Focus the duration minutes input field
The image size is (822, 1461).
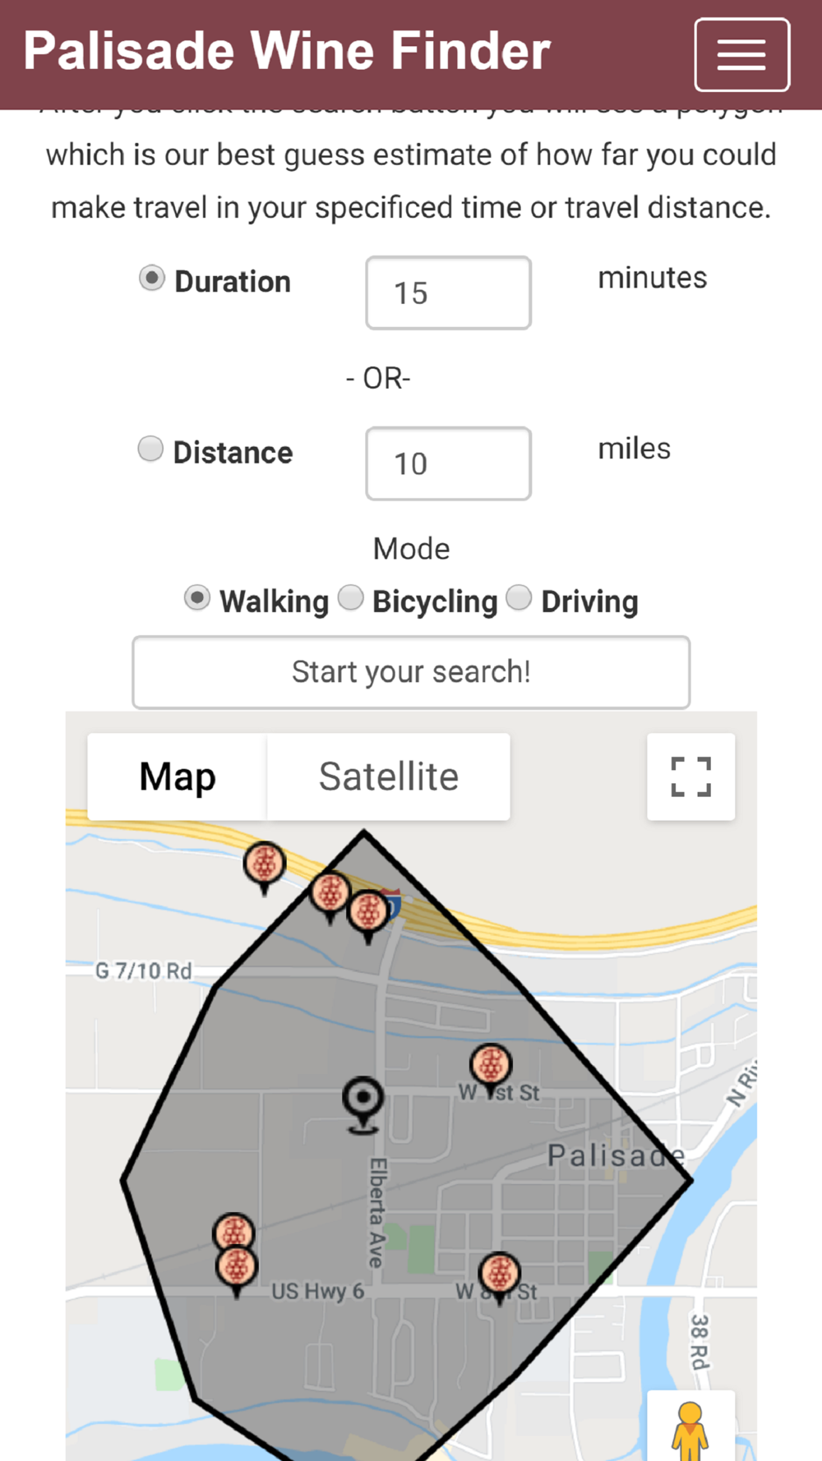448,293
